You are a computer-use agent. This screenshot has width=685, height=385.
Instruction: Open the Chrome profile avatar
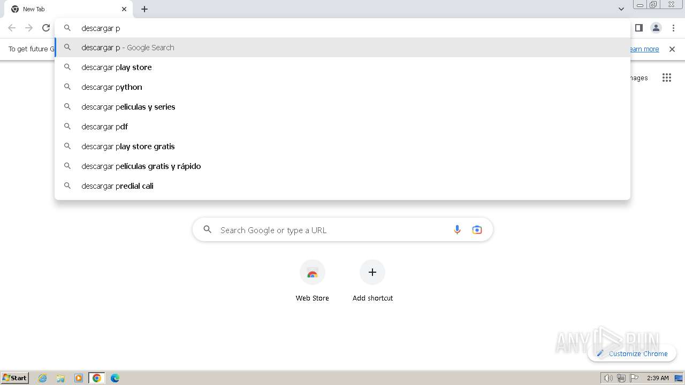(x=656, y=28)
